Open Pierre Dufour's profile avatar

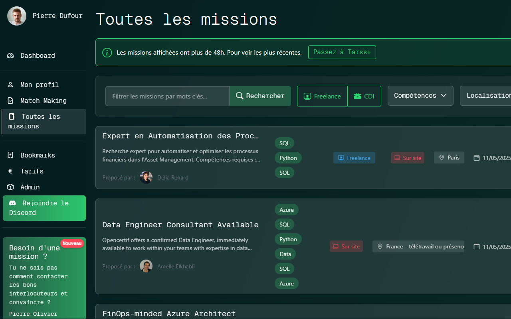coord(17,16)
